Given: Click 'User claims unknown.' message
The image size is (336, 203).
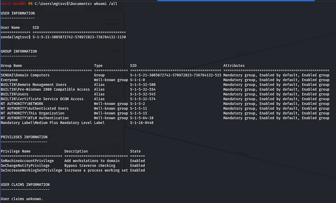Looking at the screenshot, I should click(22, 199).
